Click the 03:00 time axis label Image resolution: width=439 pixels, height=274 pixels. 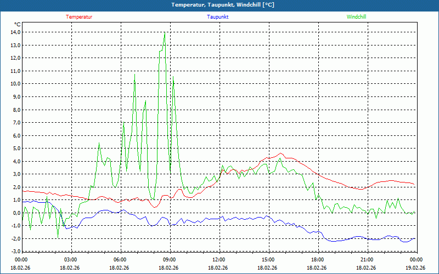pos(70,260)
